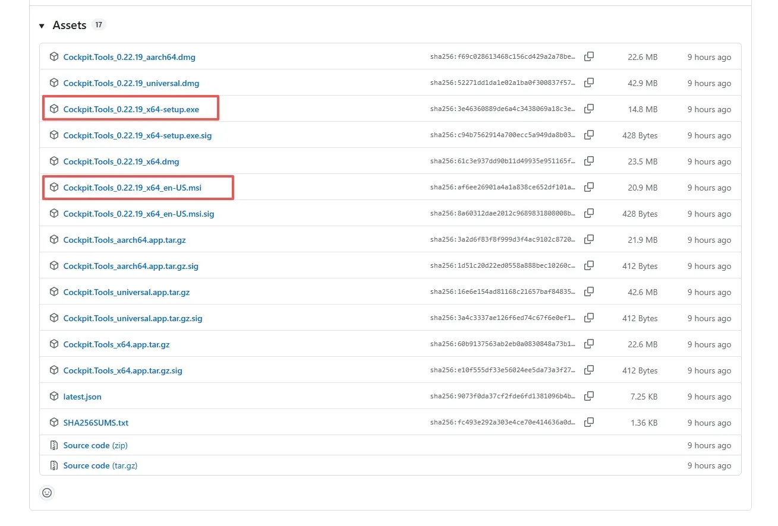Click the "42.9 MB" file size
This screenshot has width=778, height=526.
[642, 84]
